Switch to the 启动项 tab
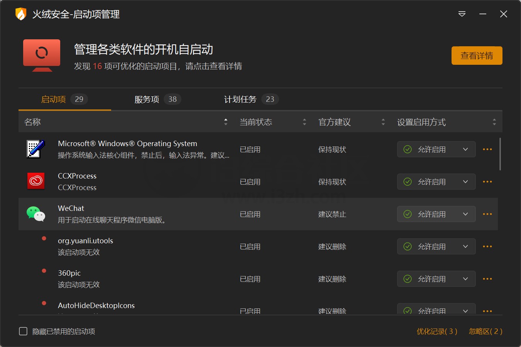The height and width of the screenshot is (347, 521). click(64, 99)
